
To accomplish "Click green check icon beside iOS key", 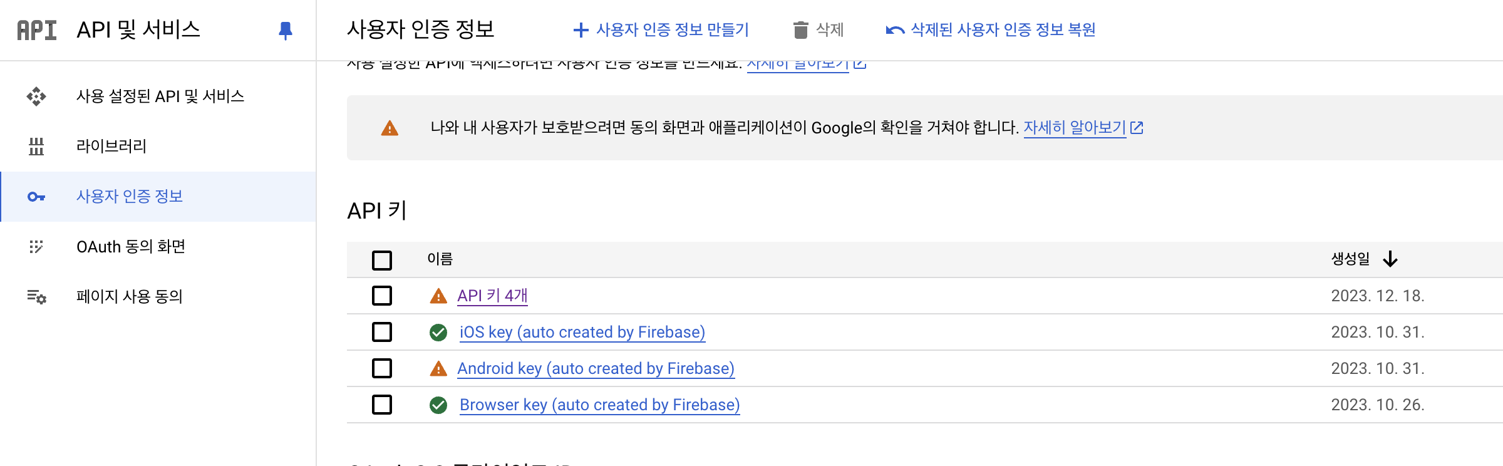I will (438, 332).
